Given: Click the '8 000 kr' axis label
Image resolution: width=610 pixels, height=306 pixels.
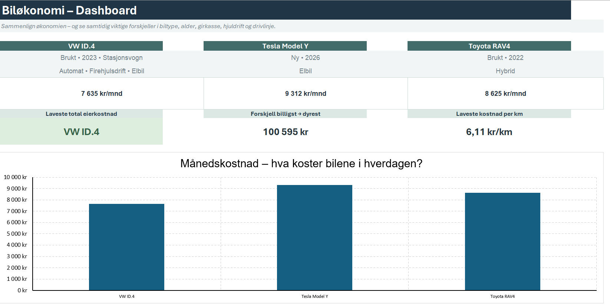Looking at the screenshot, I should tap(17, 200).
